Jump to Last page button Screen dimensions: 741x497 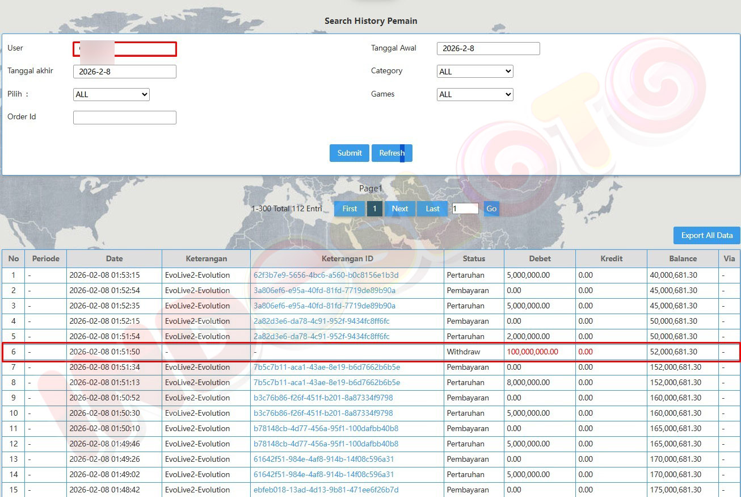point(432,208)
